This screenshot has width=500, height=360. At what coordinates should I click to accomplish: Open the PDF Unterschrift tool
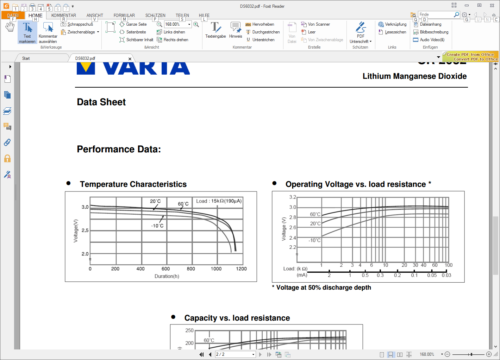[361, 32]
